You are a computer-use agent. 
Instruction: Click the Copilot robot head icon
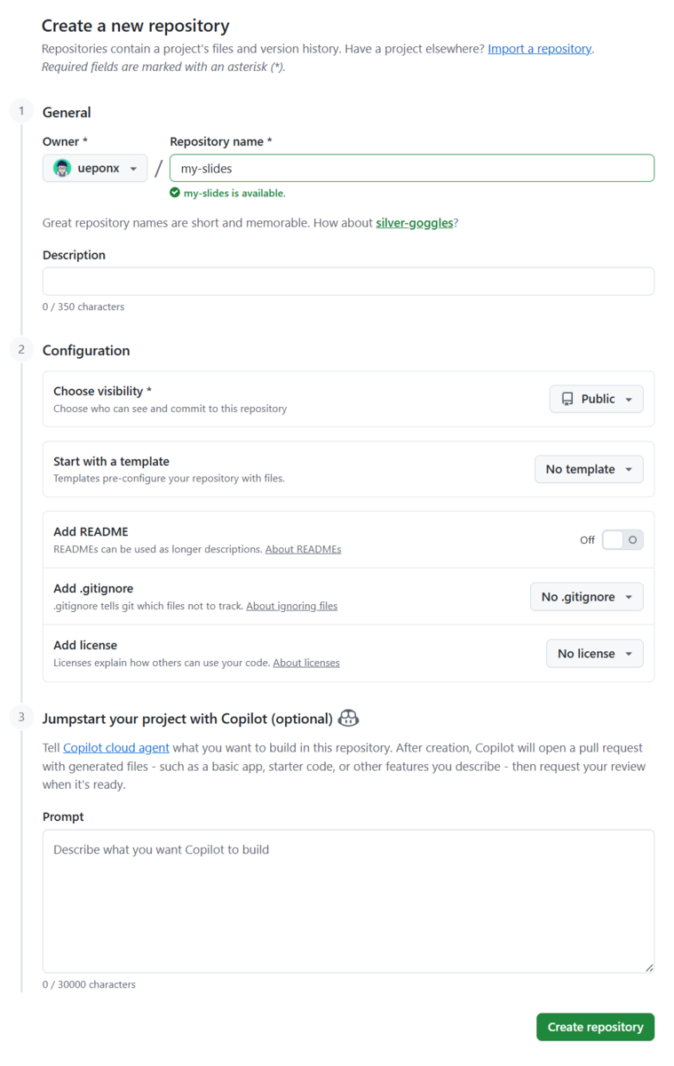tap(348, 719)
